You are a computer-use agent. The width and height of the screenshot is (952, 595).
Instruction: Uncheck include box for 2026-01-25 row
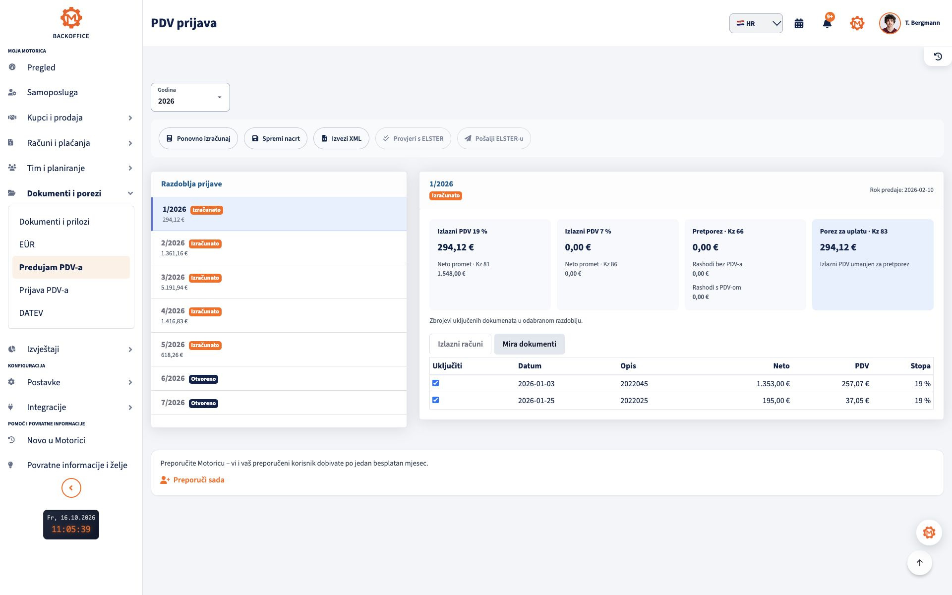coord(435,400)
